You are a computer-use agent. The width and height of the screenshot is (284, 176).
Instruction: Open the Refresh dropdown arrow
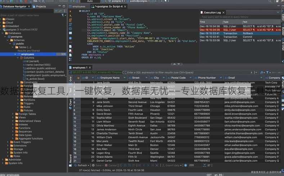pos(89,165)
